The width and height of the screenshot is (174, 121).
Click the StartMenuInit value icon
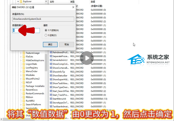click(51, 99)
